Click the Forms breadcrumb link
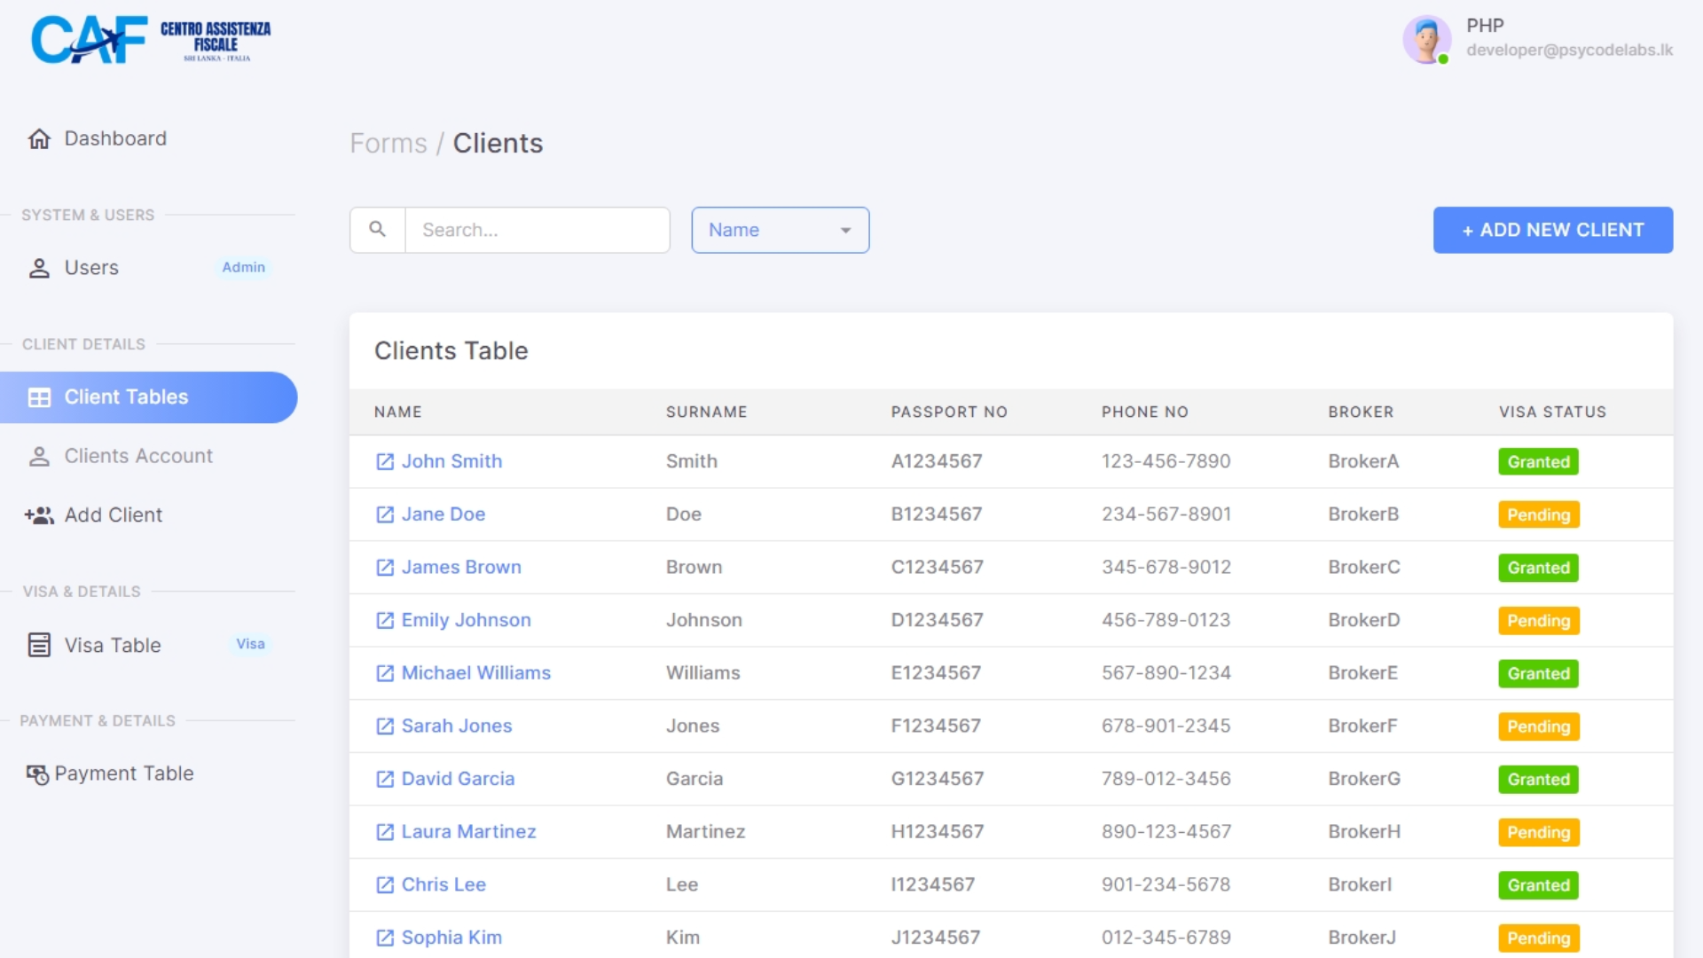Viewport: 1703px width, 958px height. (388, 143)
